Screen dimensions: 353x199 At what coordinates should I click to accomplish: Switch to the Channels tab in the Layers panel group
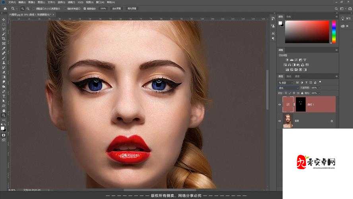289,76
